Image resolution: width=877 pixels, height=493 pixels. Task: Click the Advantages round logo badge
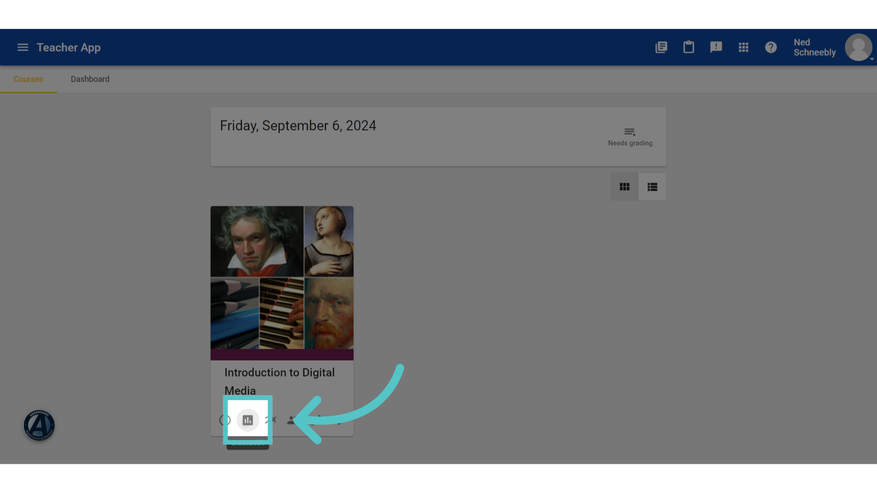tap(39, 425)
